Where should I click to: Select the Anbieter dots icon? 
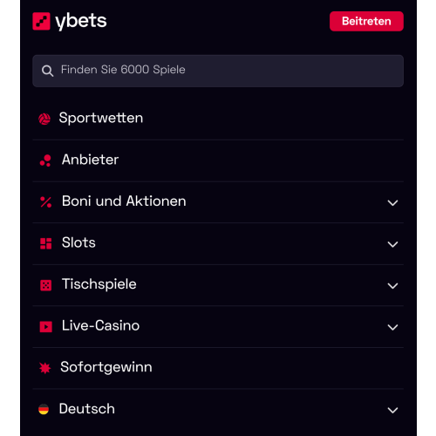coord(45,160)
